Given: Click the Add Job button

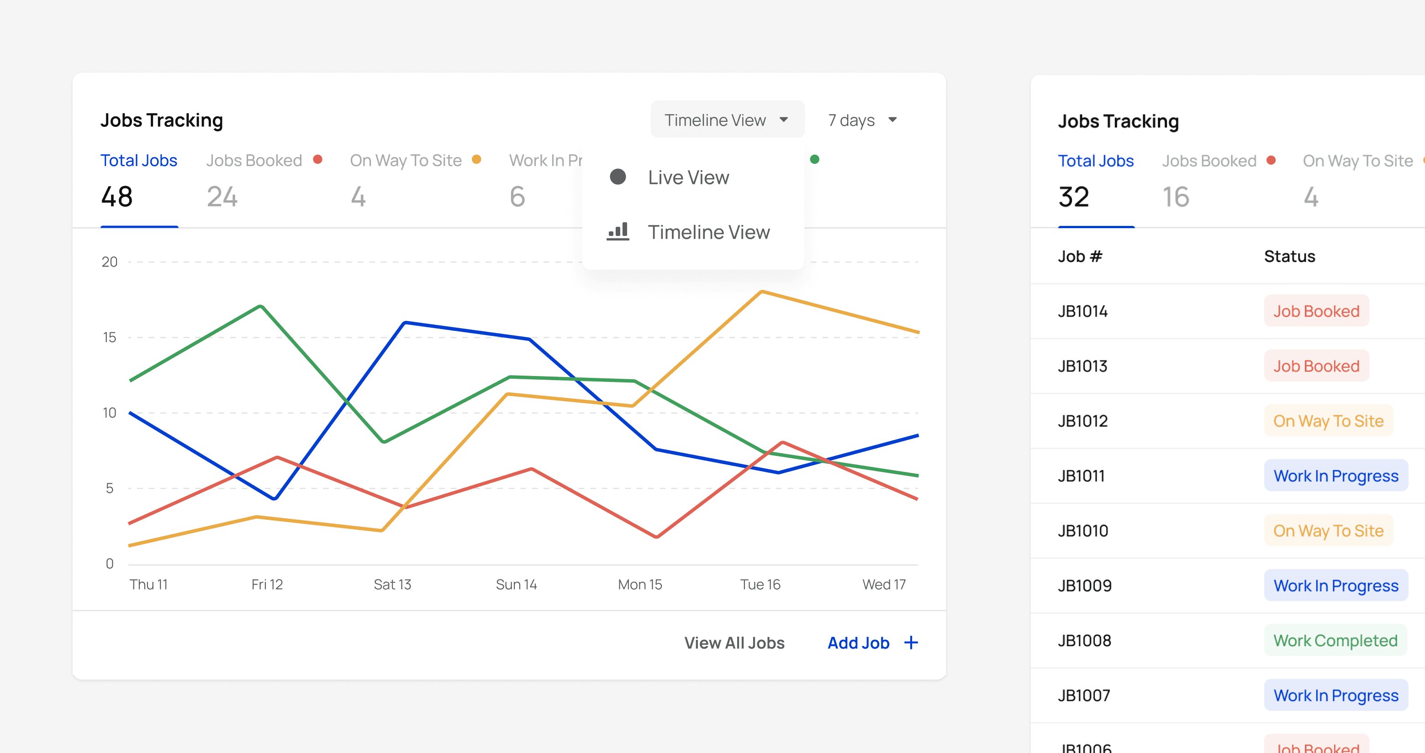Looking at the screenshot, I should click(x=858, y=643).
